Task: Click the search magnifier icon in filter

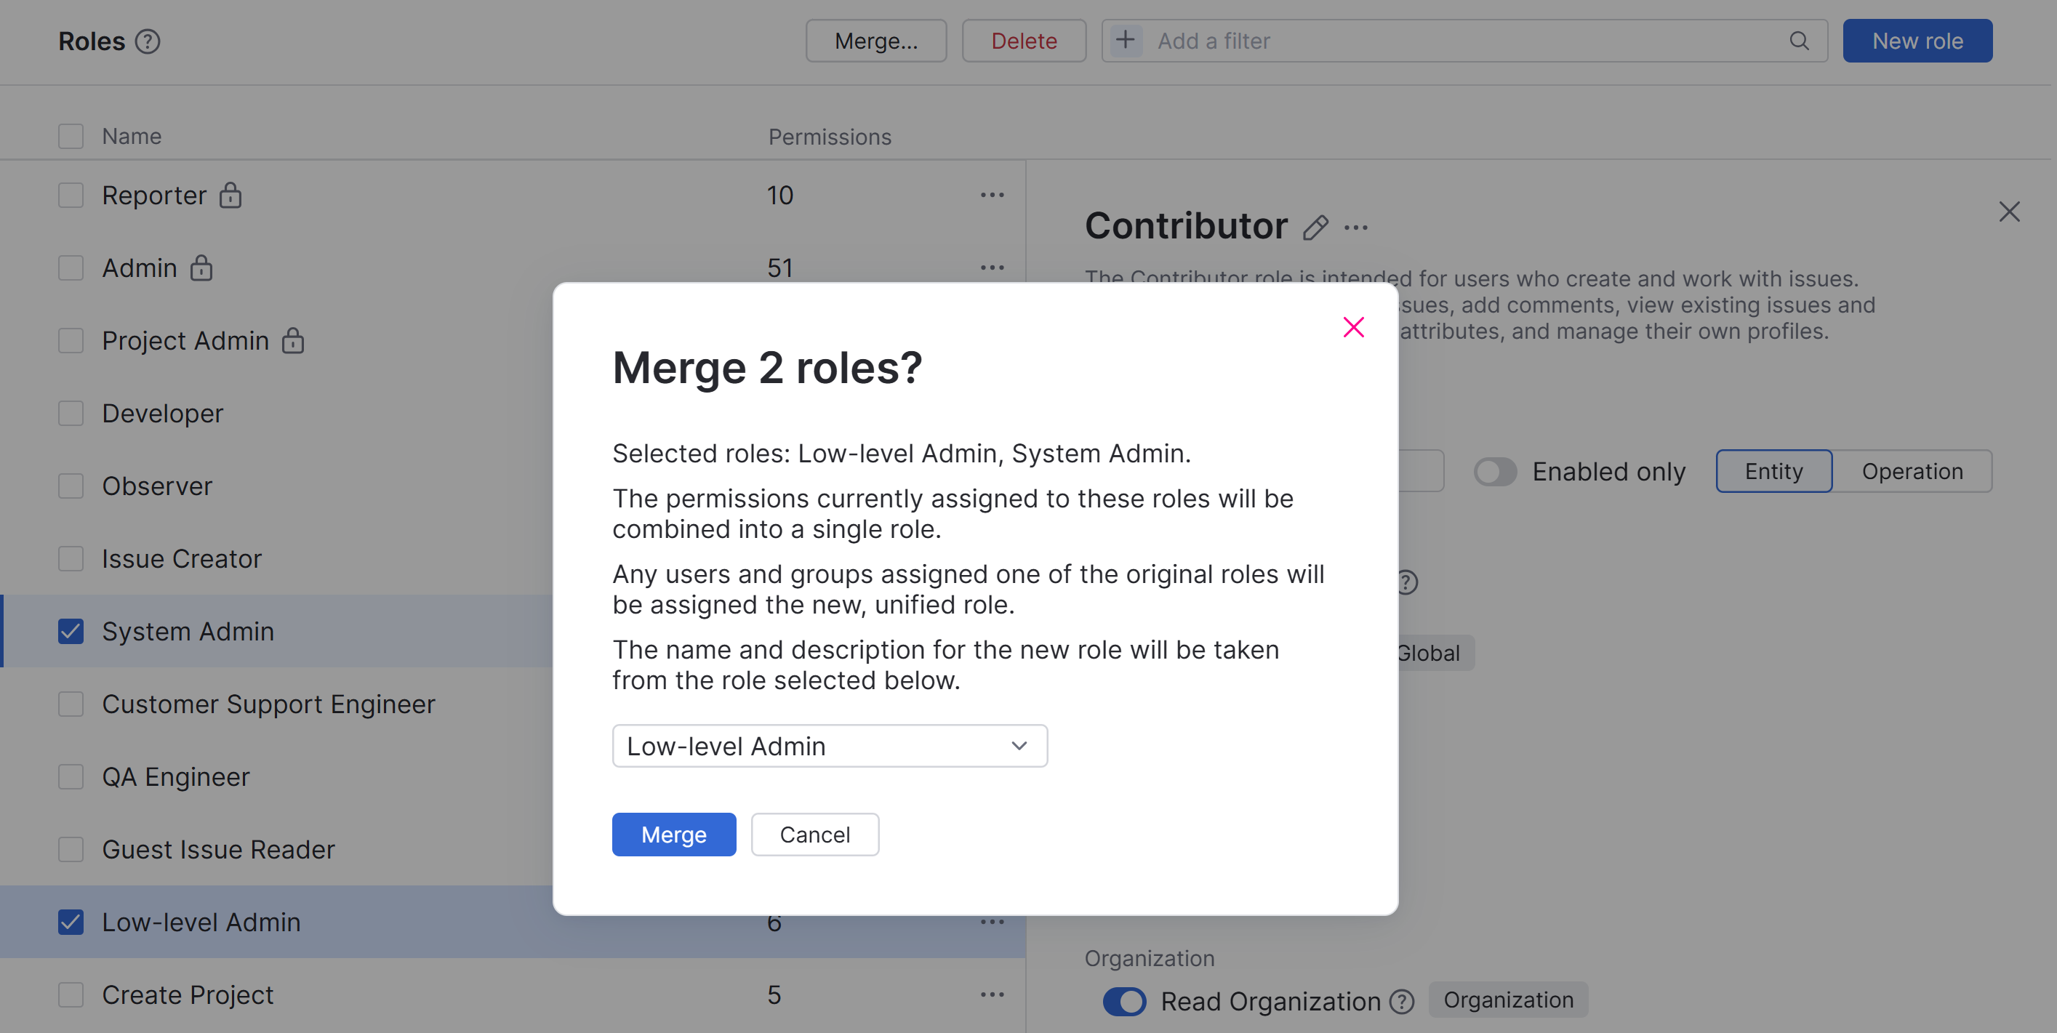Action: click(x=1798, y=41)
